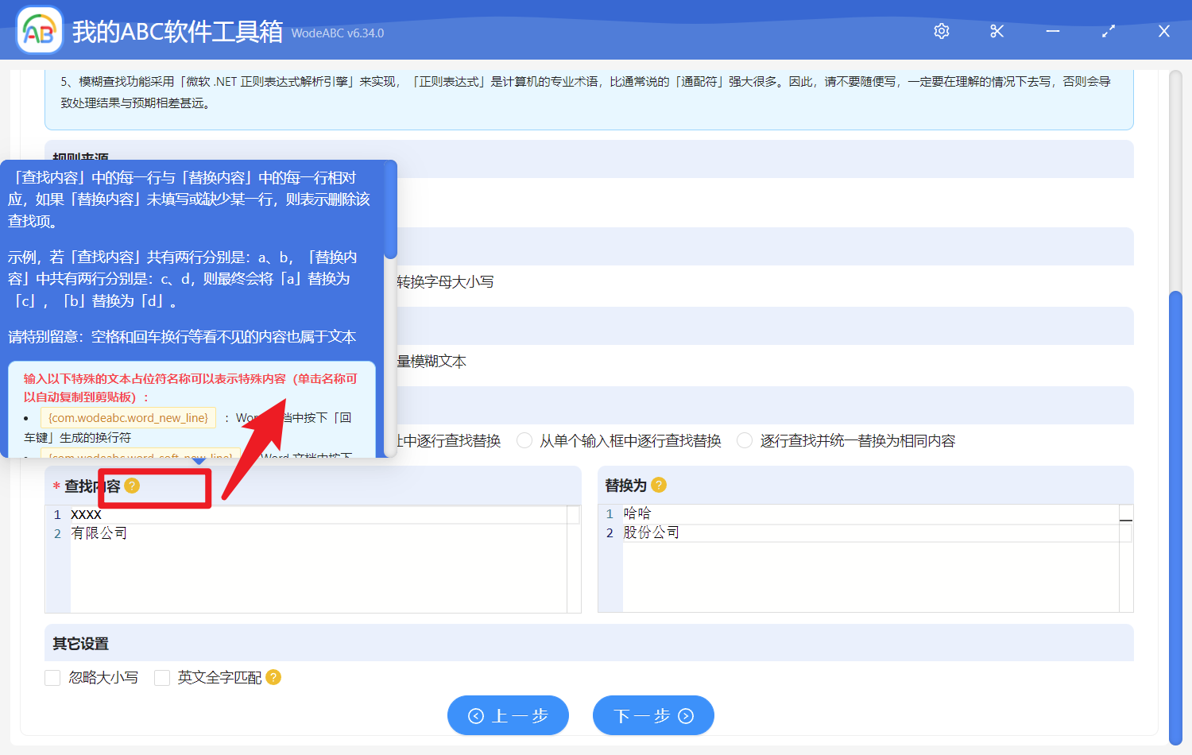Go back with the 上一步 button

click(x=508, y=716)
